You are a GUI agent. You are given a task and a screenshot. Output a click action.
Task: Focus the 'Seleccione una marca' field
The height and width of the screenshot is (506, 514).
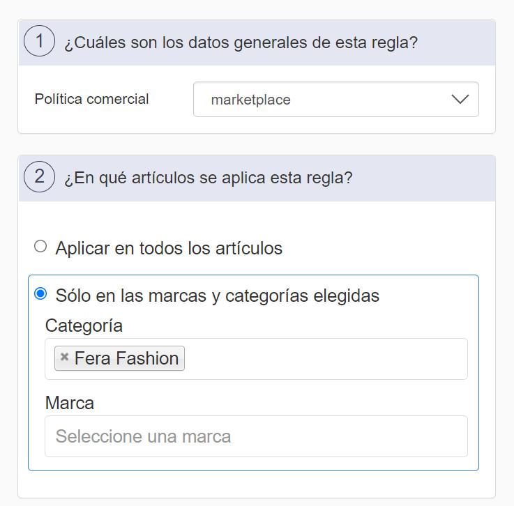click(256, 436)
